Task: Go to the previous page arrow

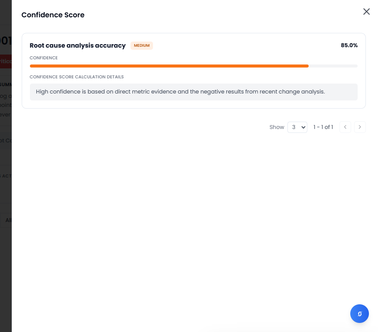Action: pyautogui.click(x=345, y=127)
